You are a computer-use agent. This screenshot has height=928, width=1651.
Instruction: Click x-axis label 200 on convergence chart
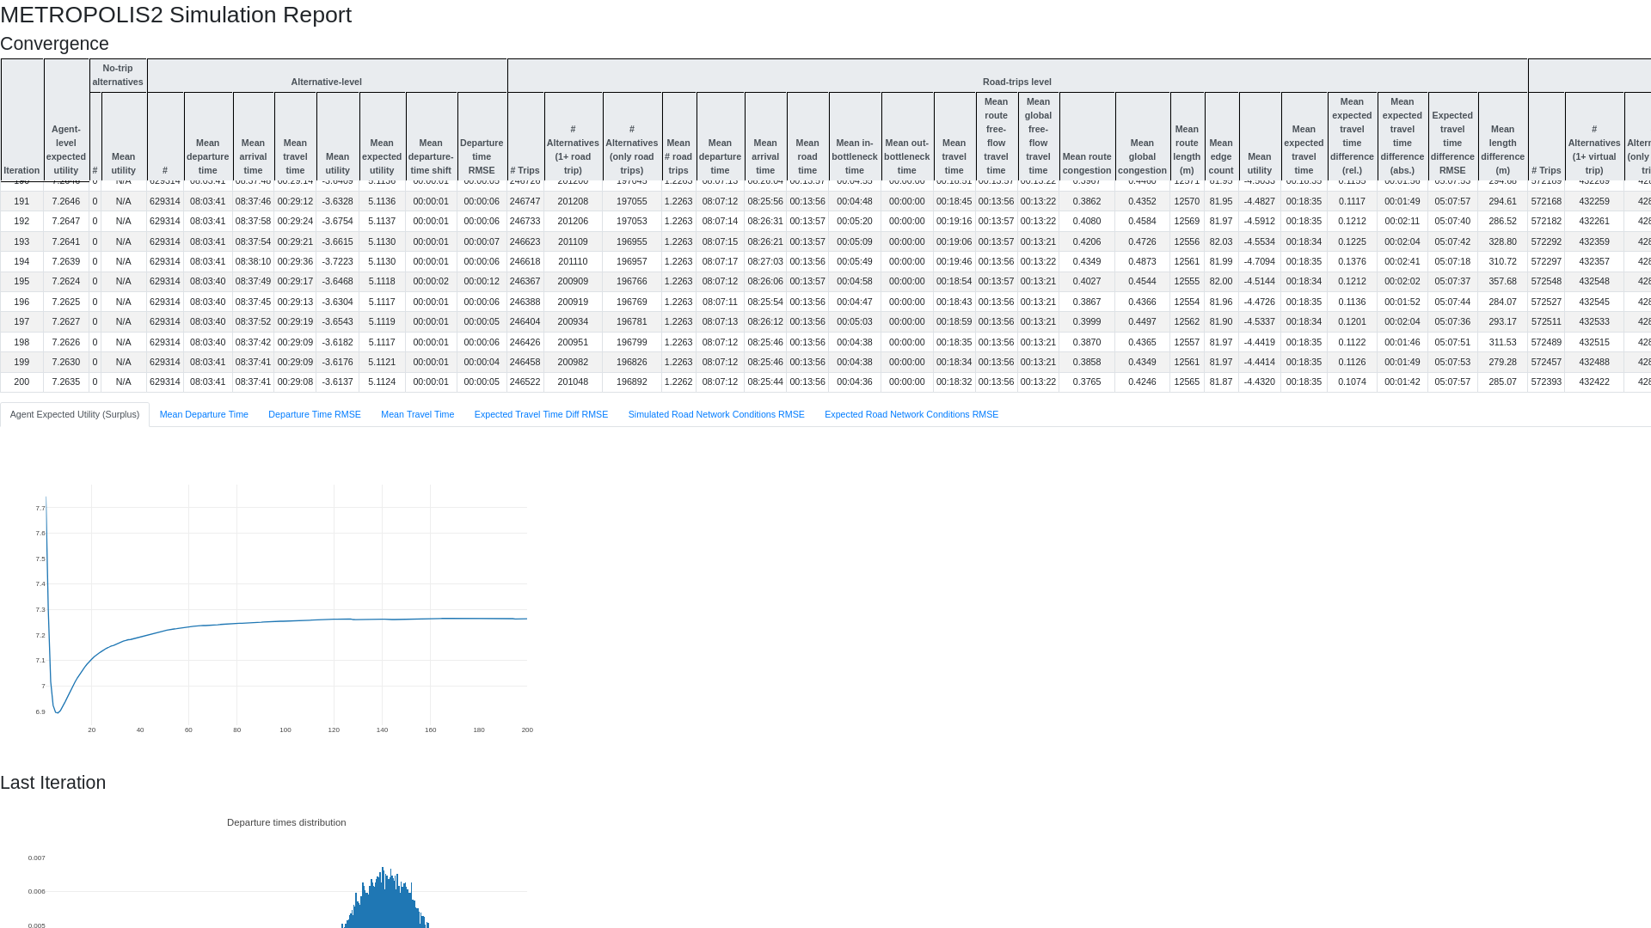pyautogui.click(x=527, y=730)
